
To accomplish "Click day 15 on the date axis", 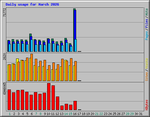I will coord(70,114).
